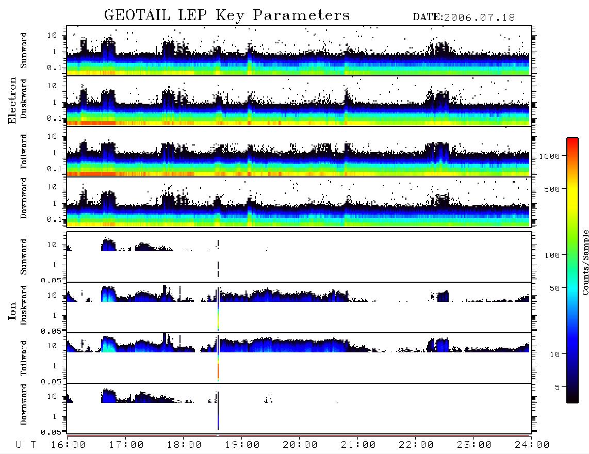Click the "10" tick of Electron Duskward axis
589x454 pixels.
coord(52,86)
